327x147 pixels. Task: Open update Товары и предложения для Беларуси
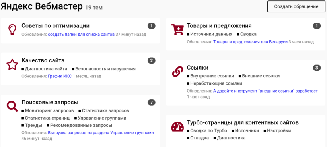tap(250, 42)
